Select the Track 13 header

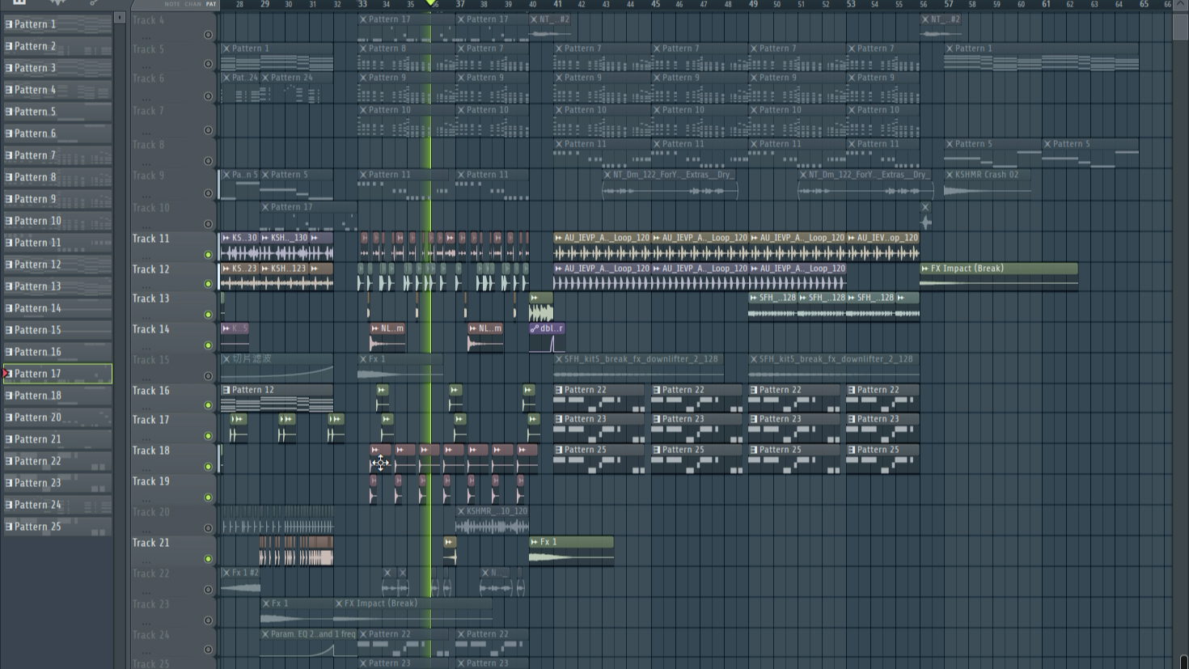pyautogui.click(x=174, y=307)
